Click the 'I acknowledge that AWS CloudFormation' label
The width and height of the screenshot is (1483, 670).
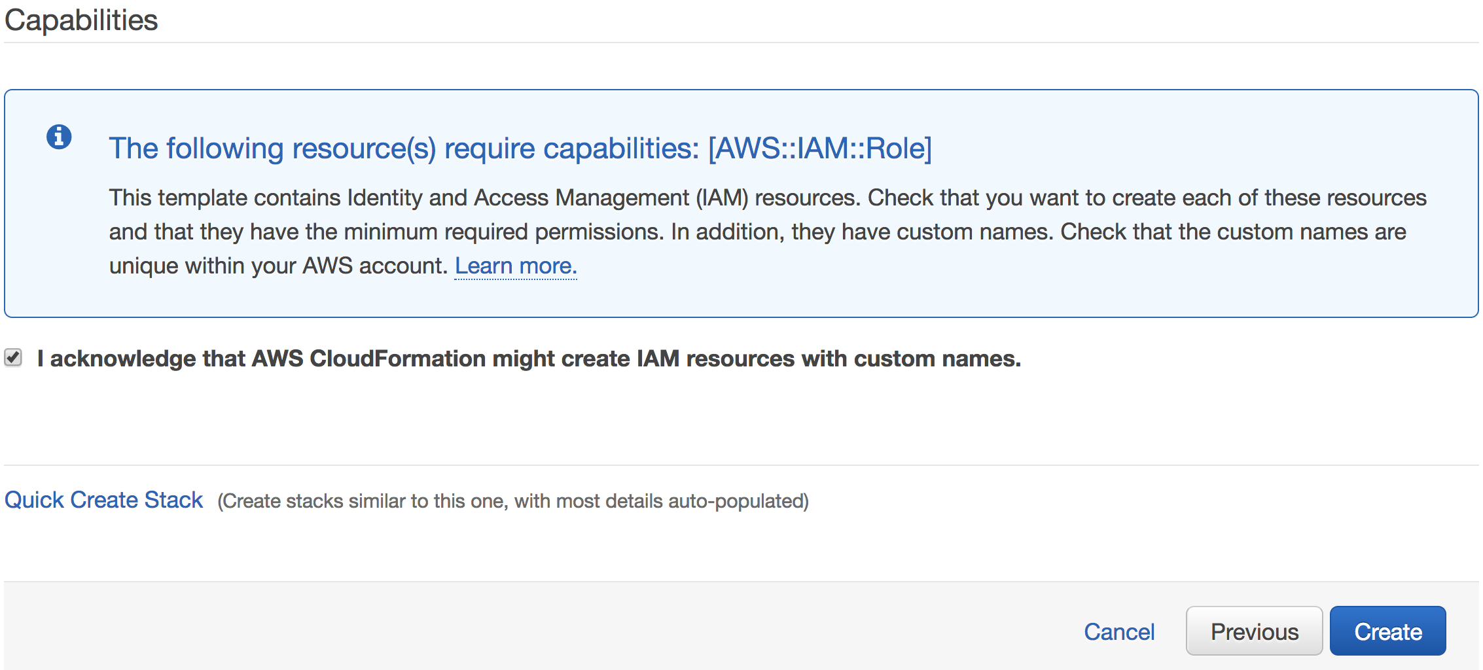pos(529,359)
